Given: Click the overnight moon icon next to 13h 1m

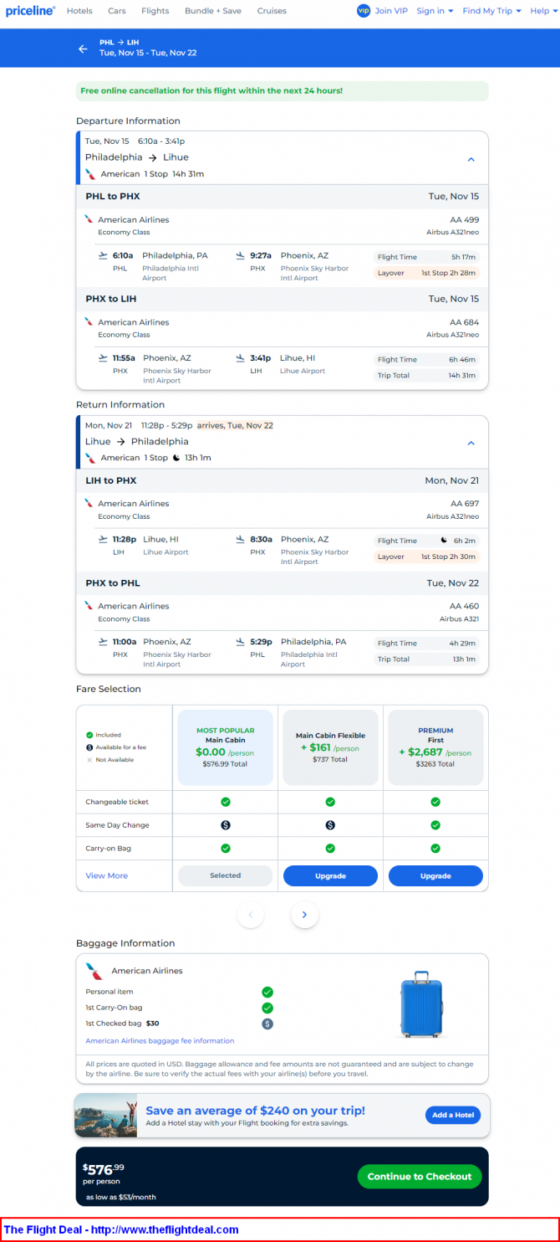Looking at the screenshot, I should (176, 458).
